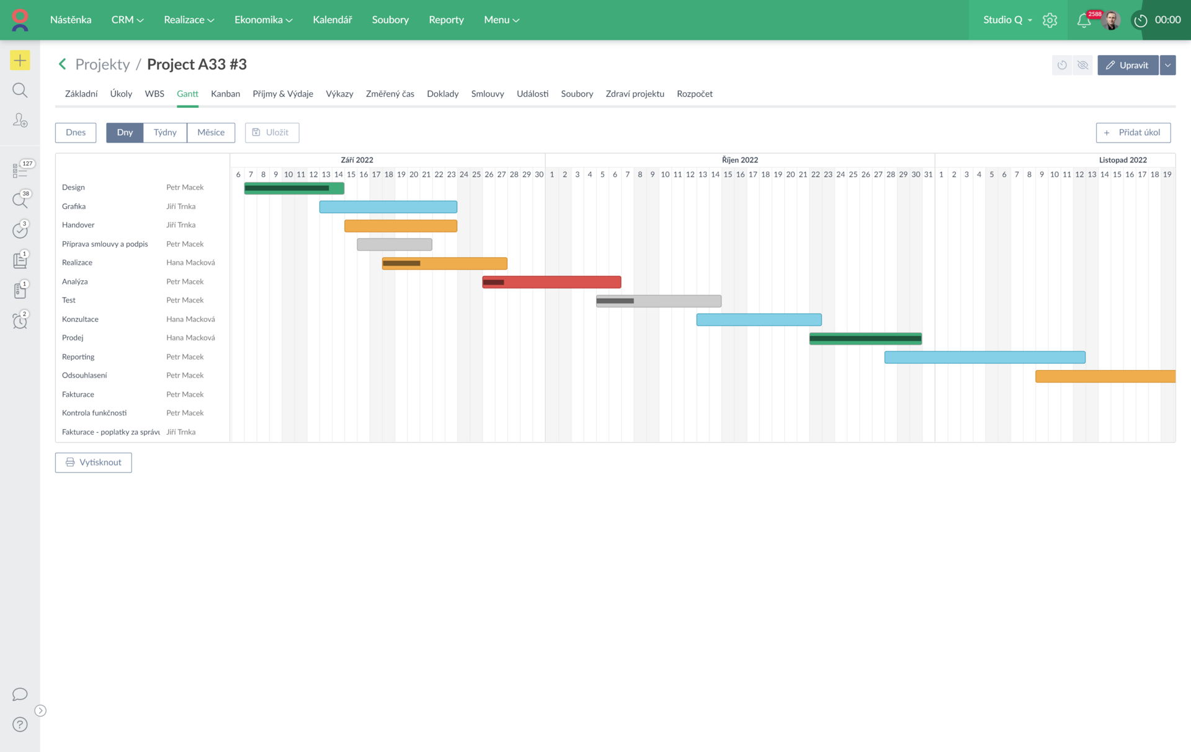Expand the sidebar with the arrow circle
The image size is (1191, 752).
coord(40,710)
